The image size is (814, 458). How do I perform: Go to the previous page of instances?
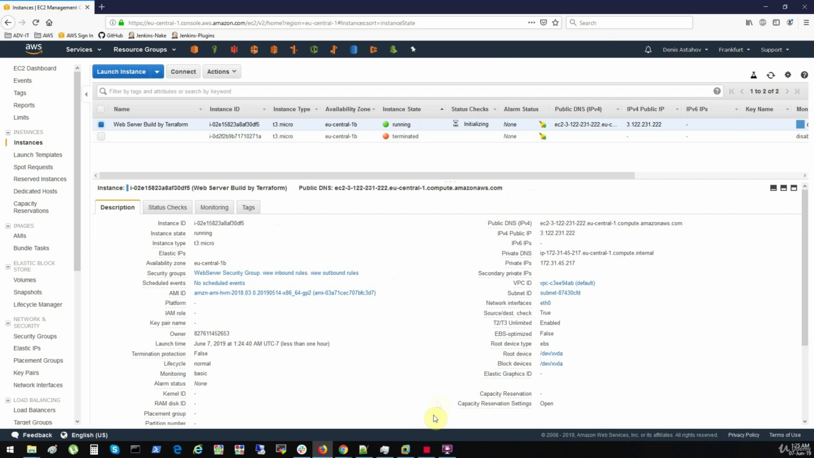tap(742, 92)
